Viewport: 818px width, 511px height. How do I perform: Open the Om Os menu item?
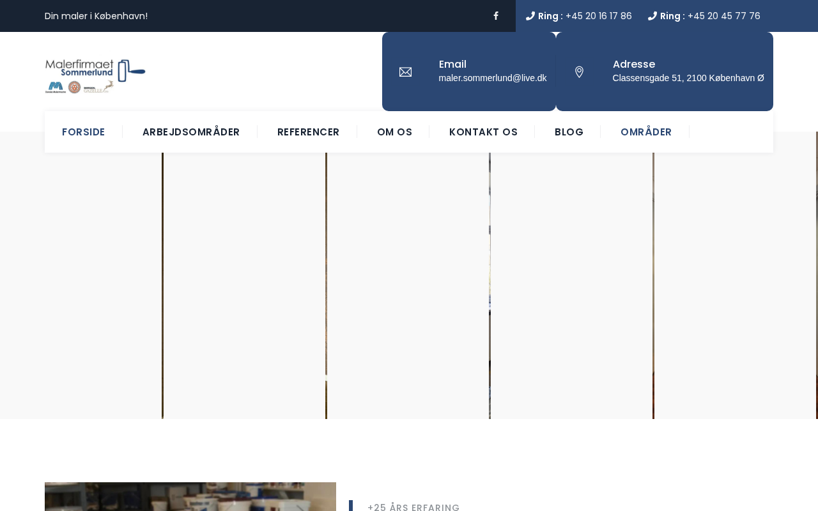point(394,132)
